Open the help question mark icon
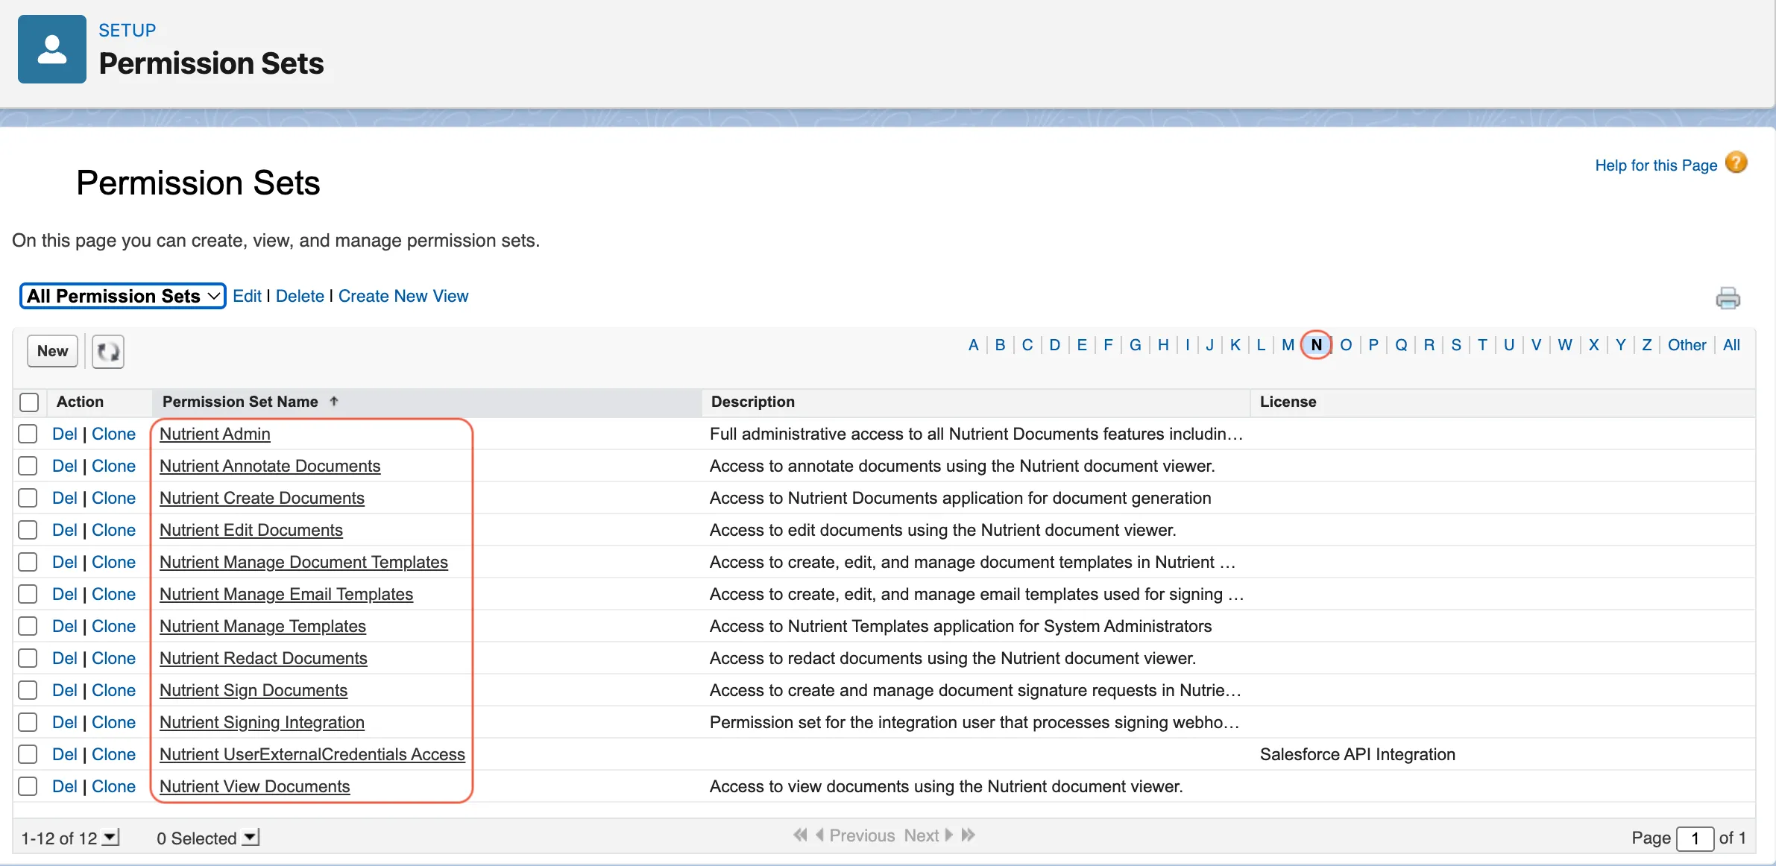This screenshot has width=1776, height=866. [x=1736, y=162]
